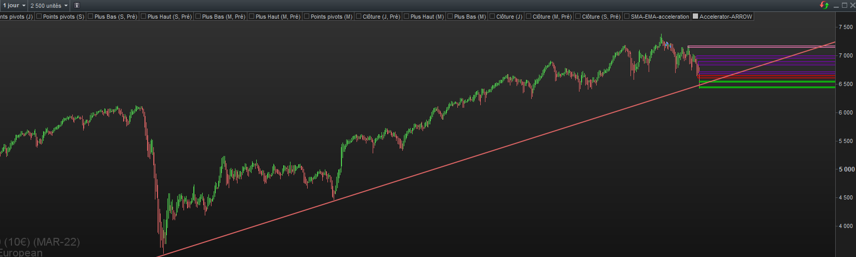The height and width of the screenshot is (257, 856).
Task: Maximize the chart window
Action: 844,5
